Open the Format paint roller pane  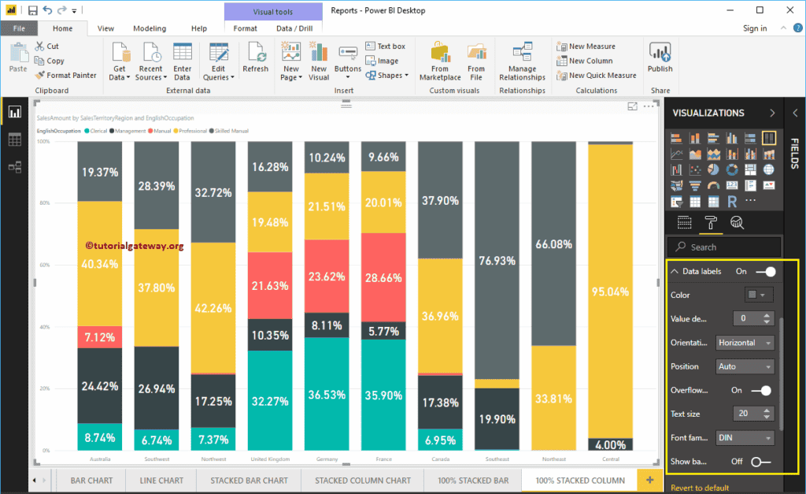pos(711,223)
